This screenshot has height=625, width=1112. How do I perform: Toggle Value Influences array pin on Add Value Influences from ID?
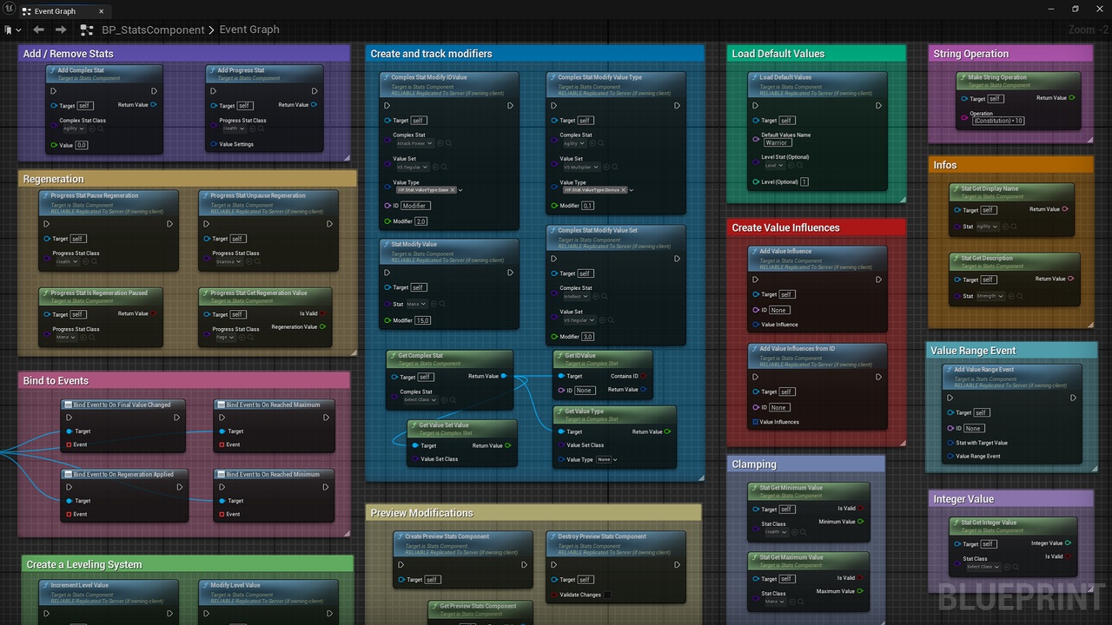coord(755,422)
